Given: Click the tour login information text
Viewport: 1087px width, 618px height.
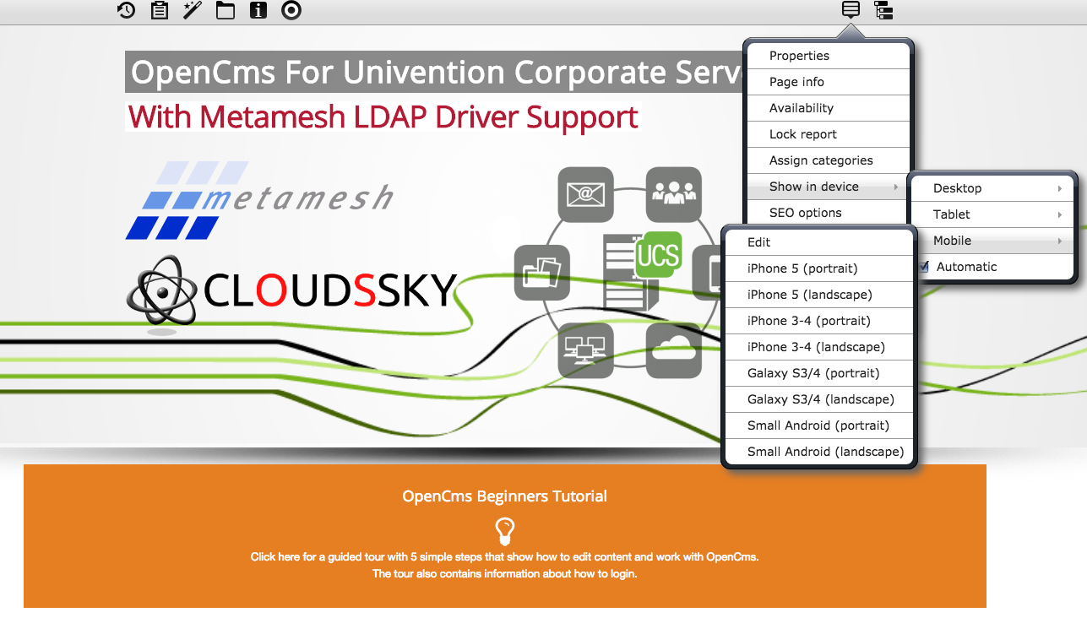Looking at the screenshot, I should [504, 574].
